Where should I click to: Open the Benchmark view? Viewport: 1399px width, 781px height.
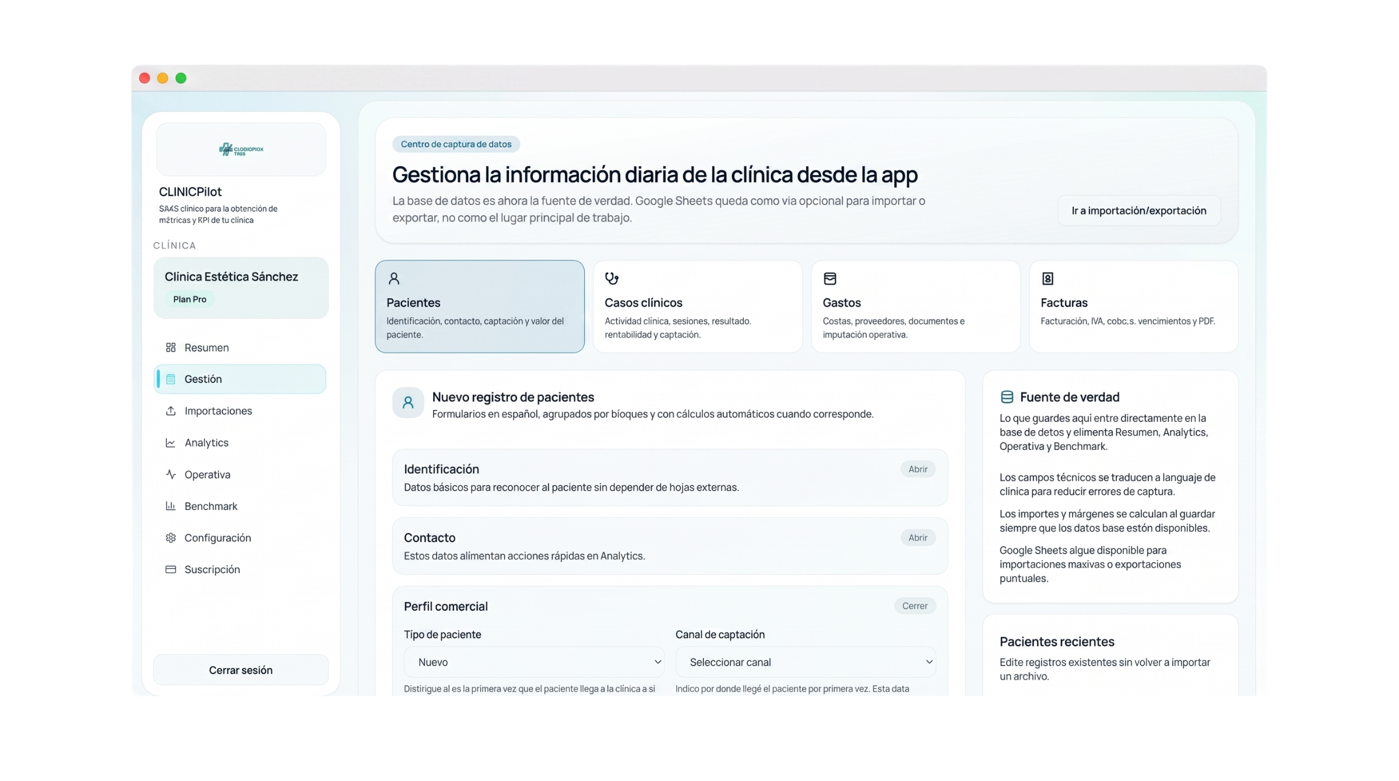pos(240,506)
